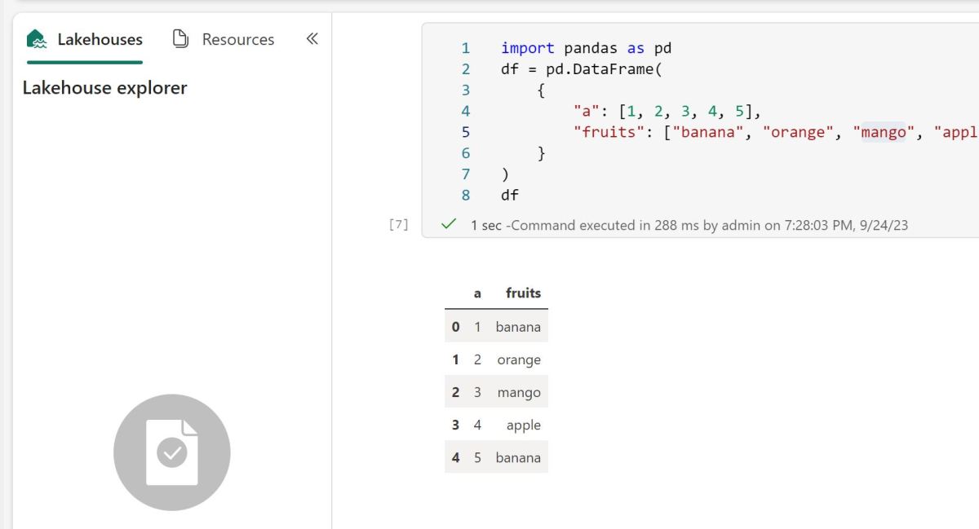
Task: Select the "fruits" column header in output
Action: [x=523, y=293]
